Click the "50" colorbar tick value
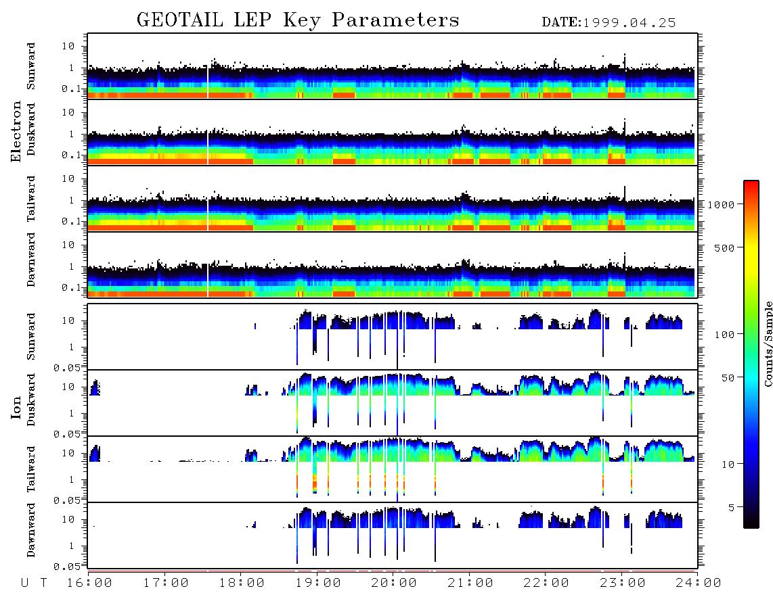 pyautogui.click(x=728, y=378)
